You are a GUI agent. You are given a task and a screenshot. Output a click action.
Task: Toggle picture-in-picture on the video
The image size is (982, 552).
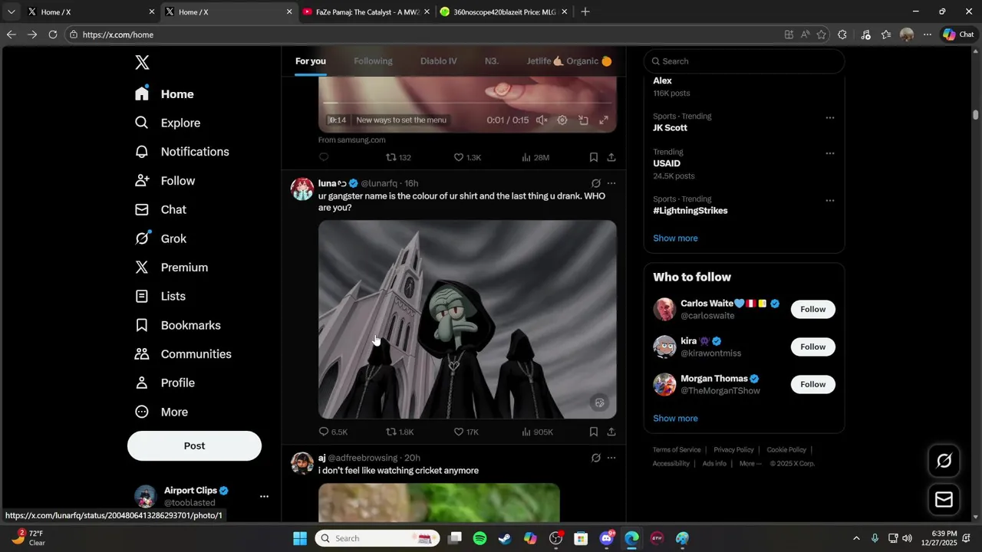point(583,120)
